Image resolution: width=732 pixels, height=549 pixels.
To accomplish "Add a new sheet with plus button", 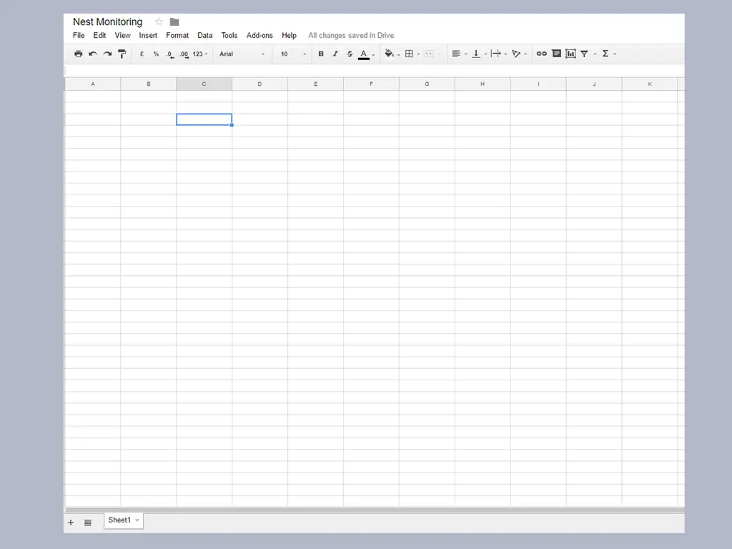I will [71, 523].
